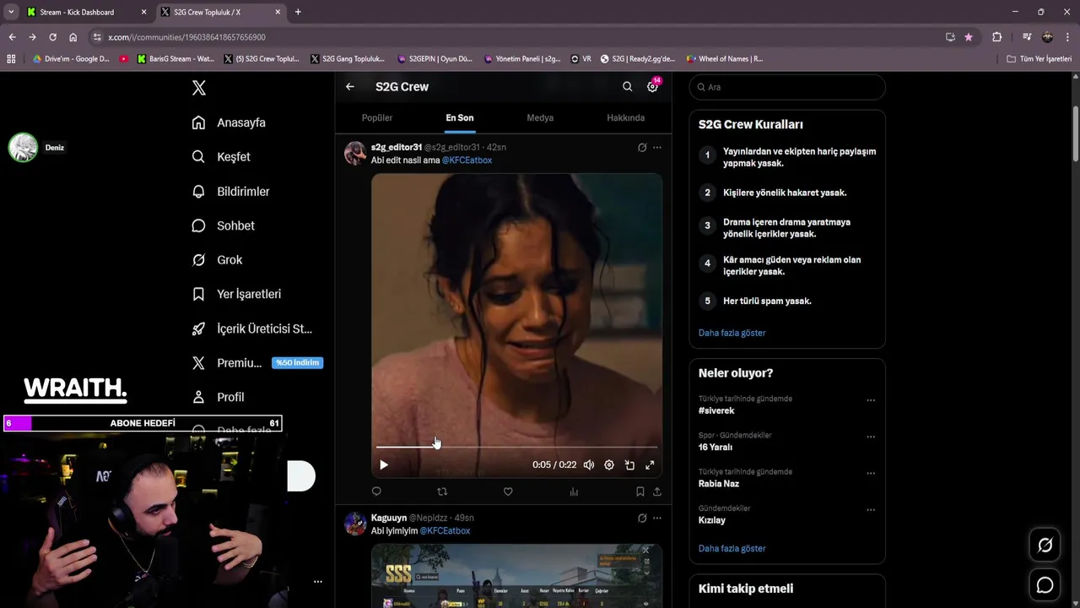Go back with S2G Crew arrow
The image size is (1080, 608).
(x=350, y=86)
